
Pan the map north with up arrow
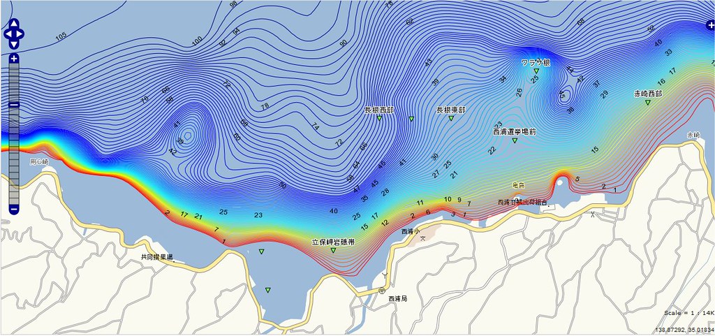pos(14,24)
